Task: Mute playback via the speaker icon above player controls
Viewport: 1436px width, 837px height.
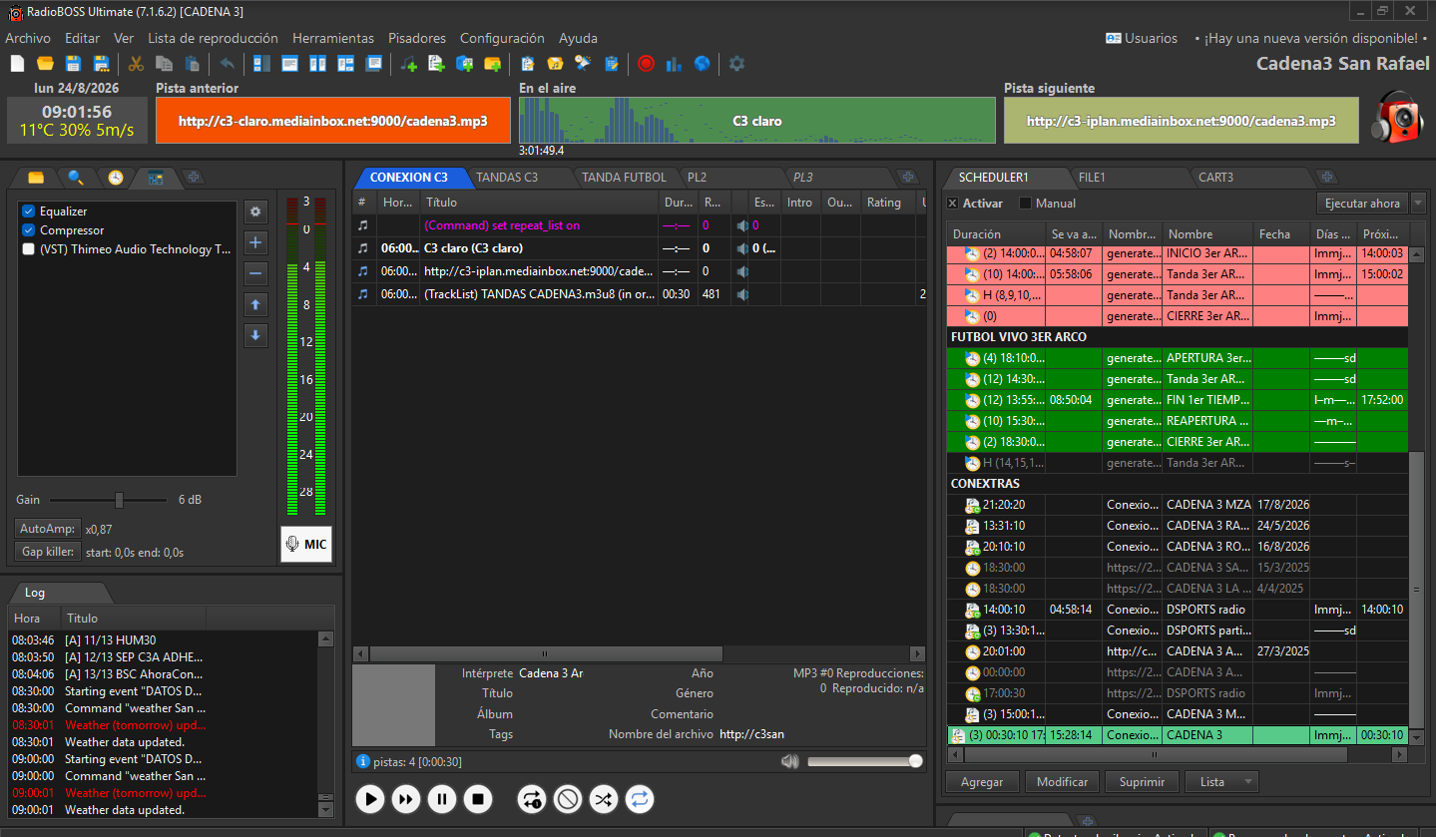Action: (x=790, y=761)
